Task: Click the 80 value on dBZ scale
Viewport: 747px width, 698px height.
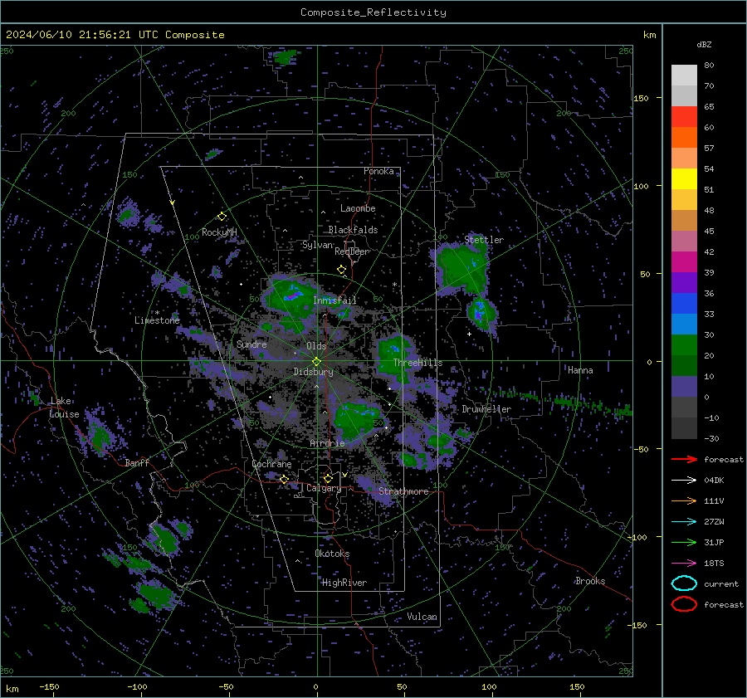Action: (709, 66)
